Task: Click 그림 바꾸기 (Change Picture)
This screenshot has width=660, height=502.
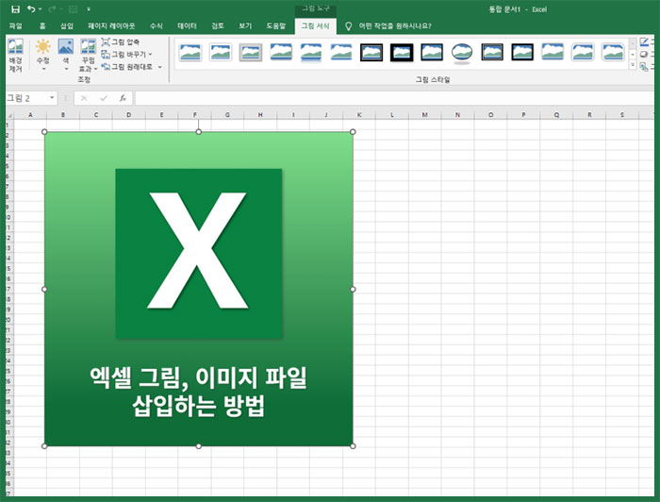Action: (124, 55)
